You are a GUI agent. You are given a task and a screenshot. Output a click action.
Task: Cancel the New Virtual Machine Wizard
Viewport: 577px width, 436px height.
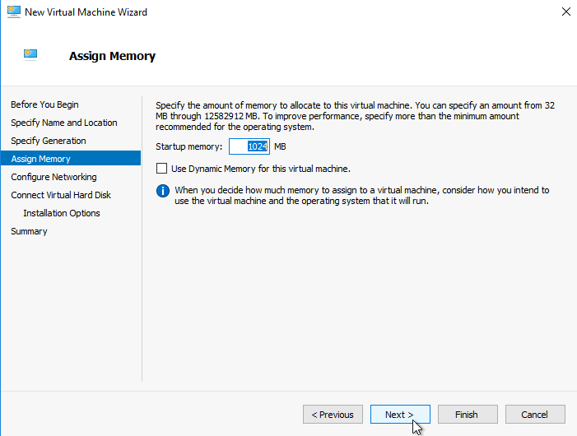click(x=535, y=415)
